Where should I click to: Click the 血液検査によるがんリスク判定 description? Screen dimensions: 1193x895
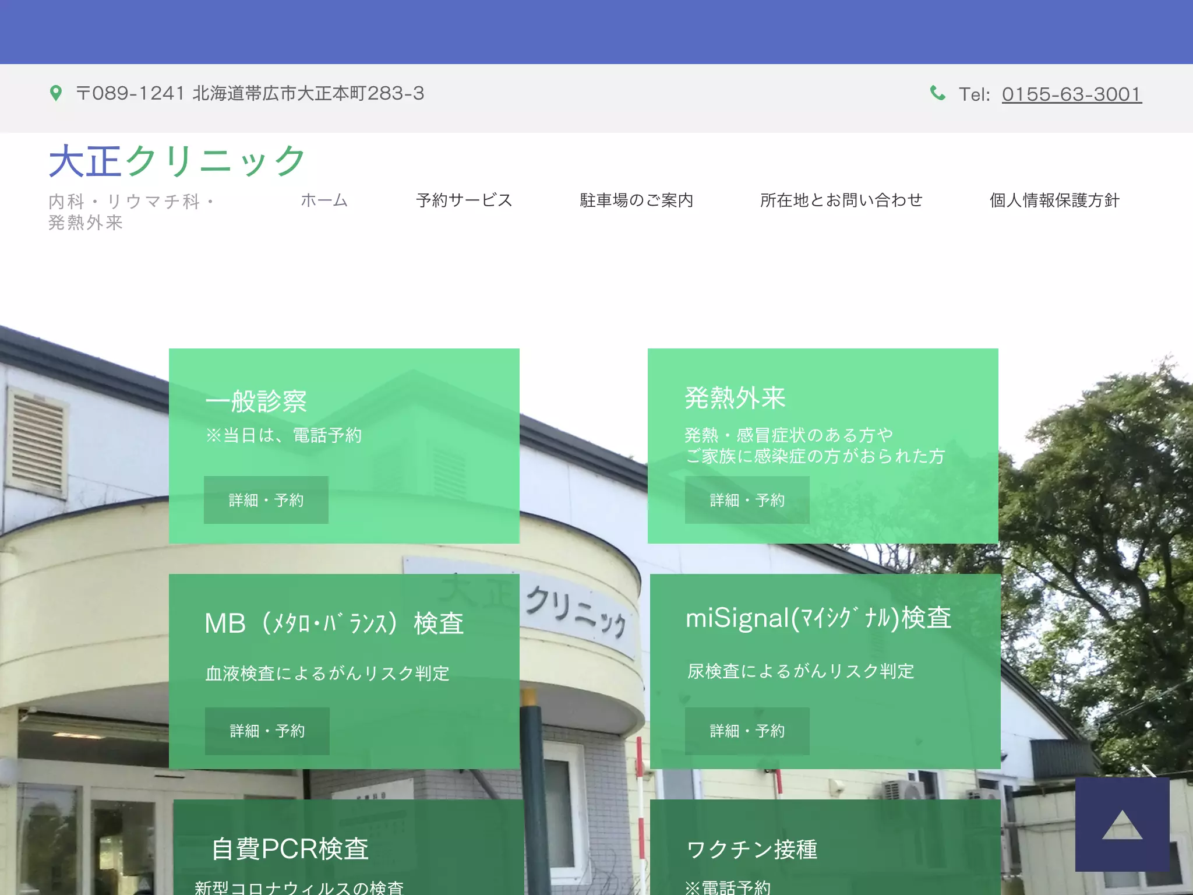point(327,673)
